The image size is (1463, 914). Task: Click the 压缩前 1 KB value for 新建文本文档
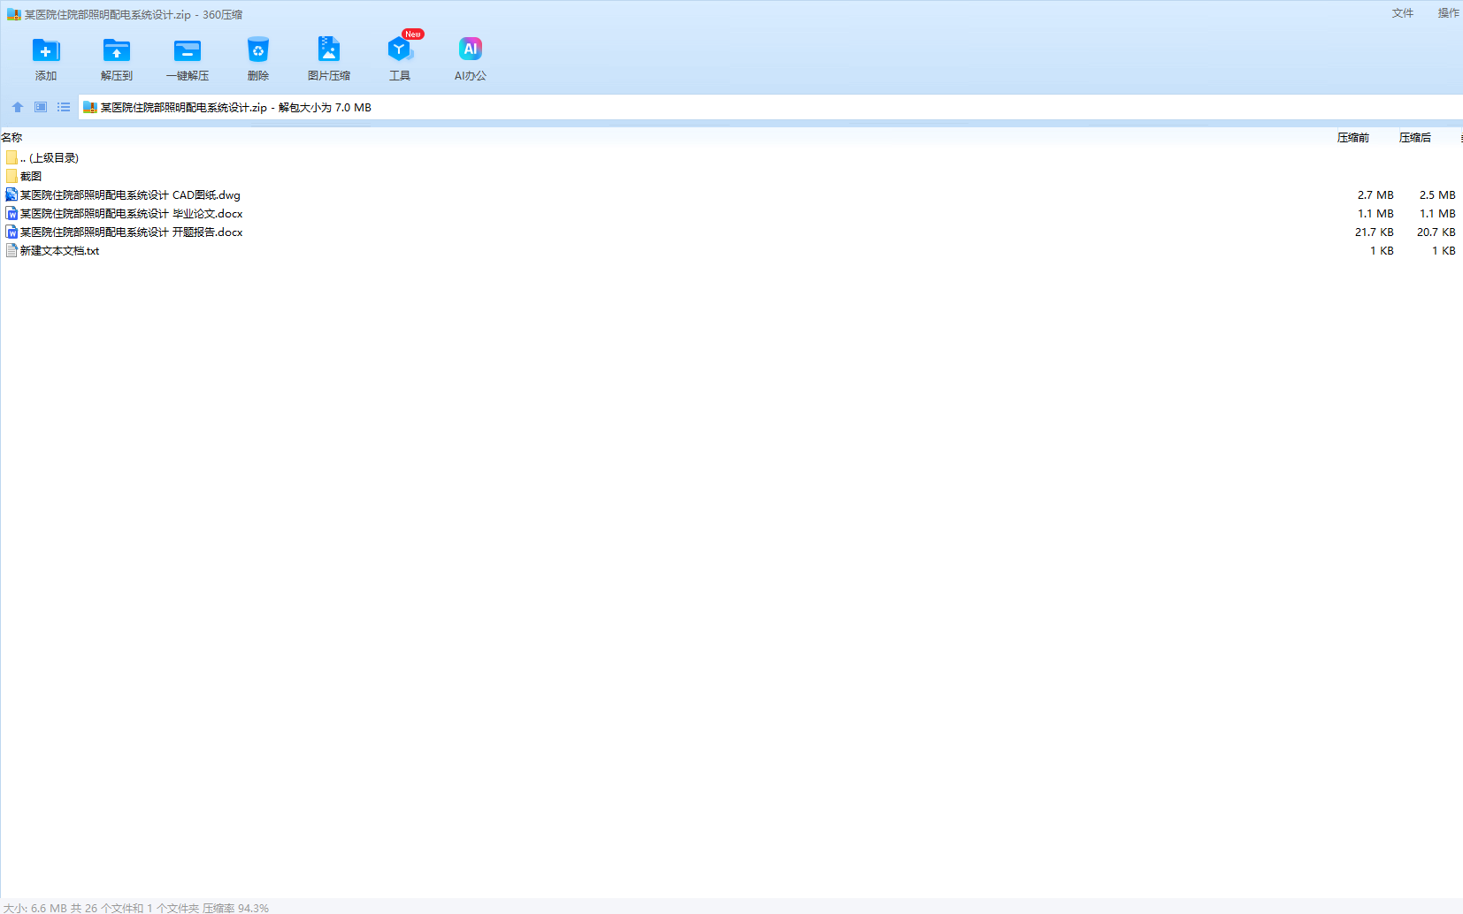coord(1382,250)
